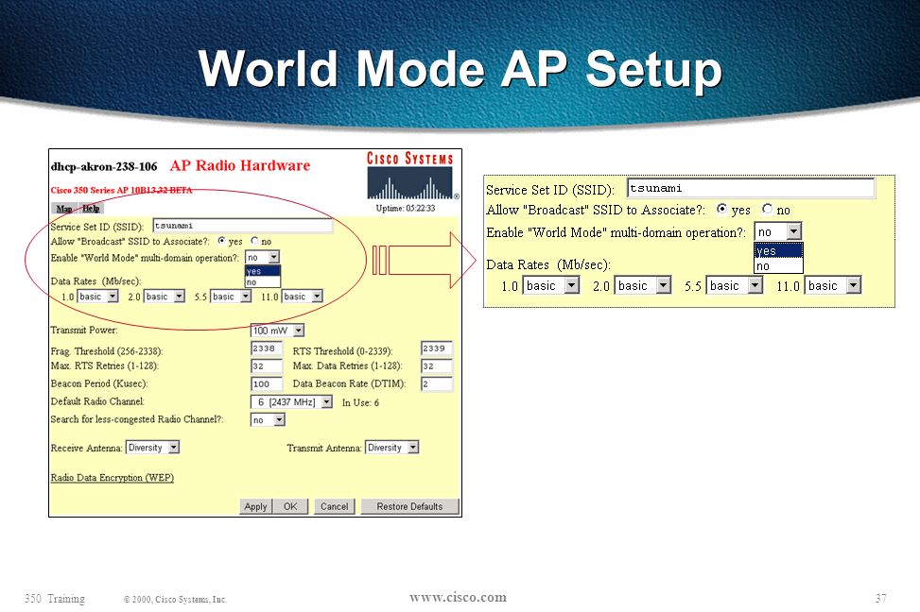
Task: Click the www.cisco.com footer text
Action: pyautogui.click(x=458, y=597)
